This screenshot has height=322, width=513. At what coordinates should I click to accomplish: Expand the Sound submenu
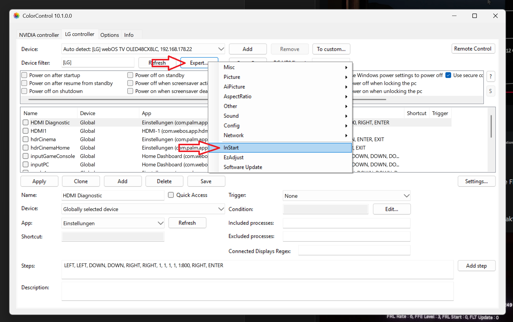click(x=280, y=116)
